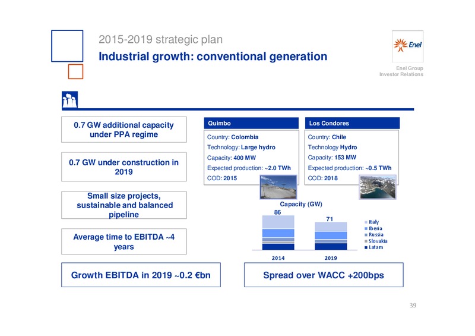Viewport: 475px width, 336px height.
Task: Click the Quimbo dam photo thumbnail
Action: pyautogui.click(x=278, y=187)
